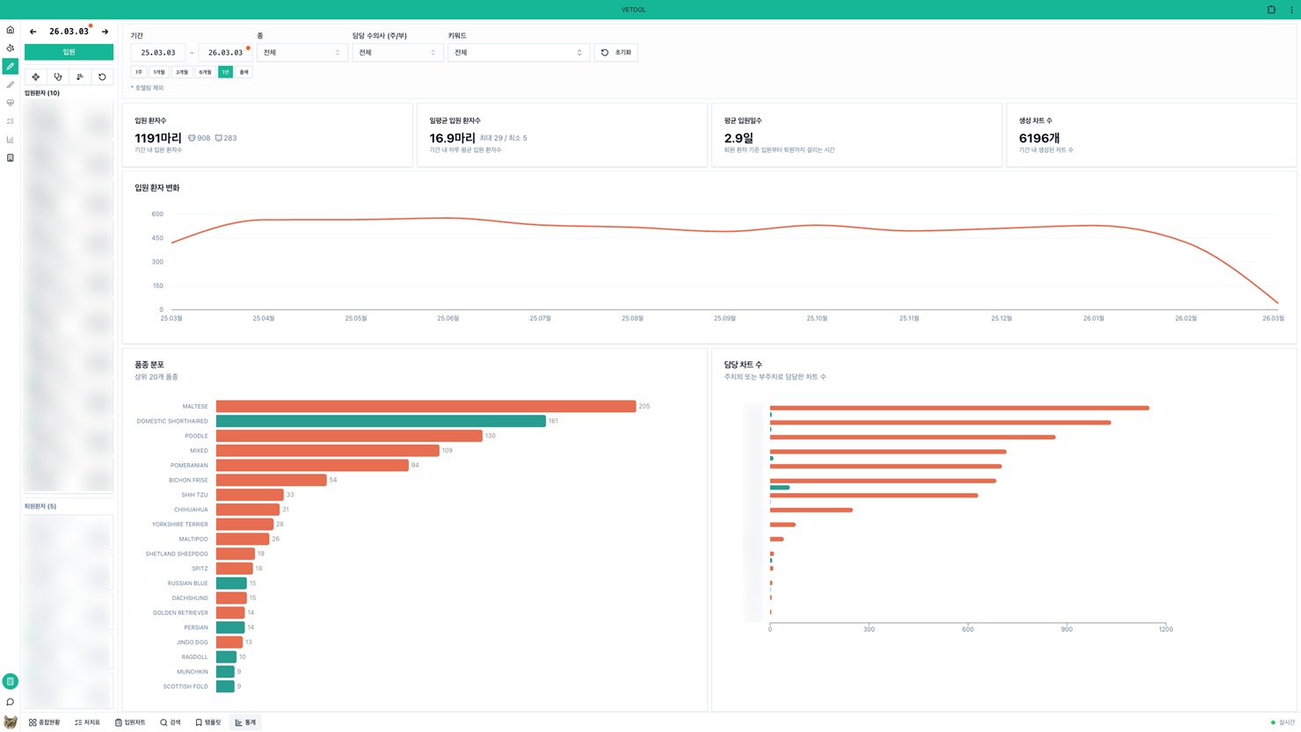Viewport: 1301px width, 732px height.
Task: Switch to the 종합현황 tab
Action: coord(45,722)
